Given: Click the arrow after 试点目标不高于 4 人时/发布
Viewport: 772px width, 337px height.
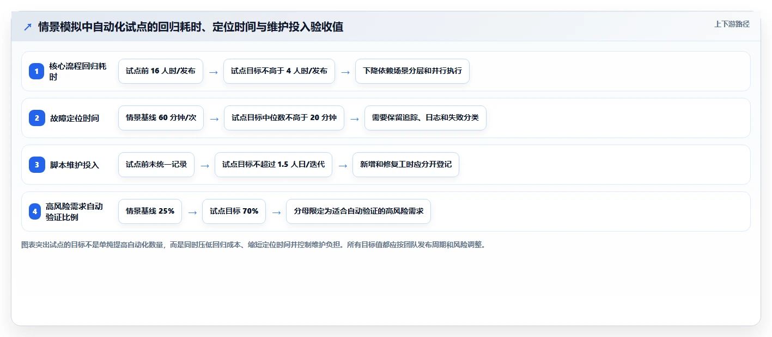Looking at the screenshot, I should (345, 72).
